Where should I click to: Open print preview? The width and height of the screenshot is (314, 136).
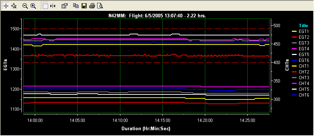100,6
